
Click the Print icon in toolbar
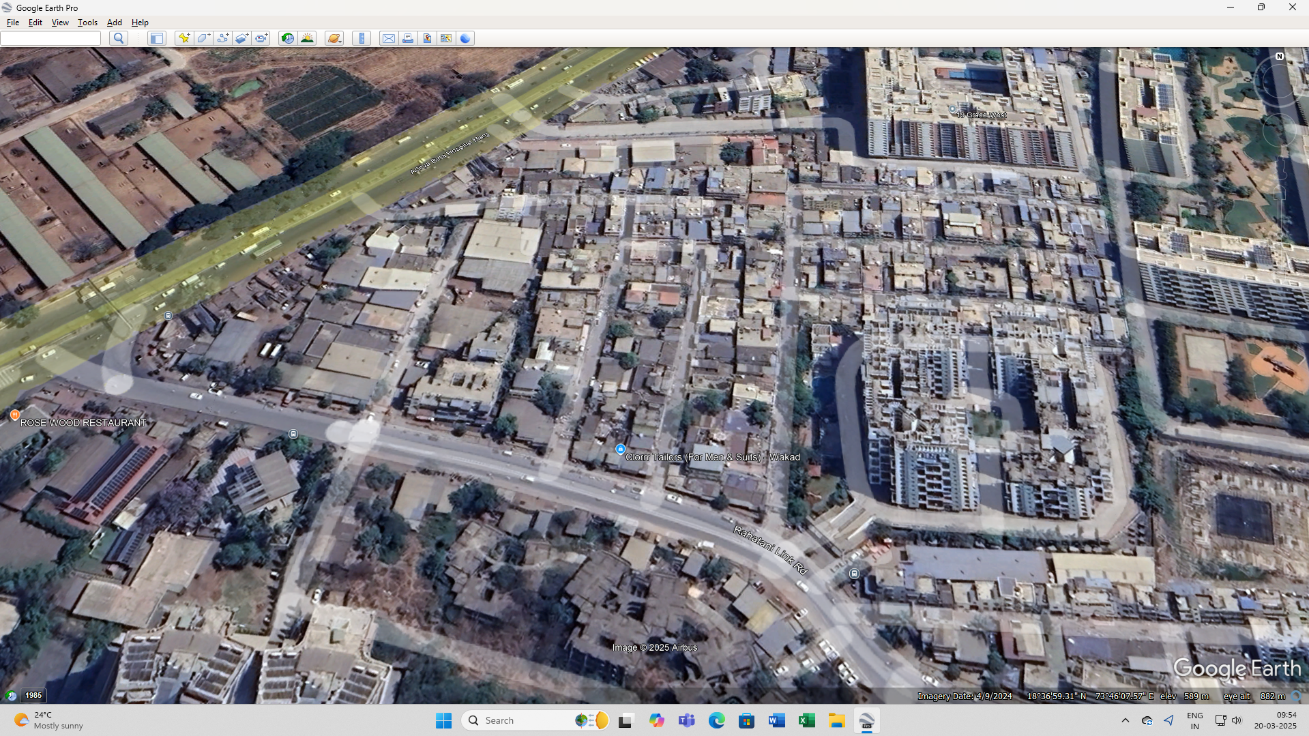coord(407,38)
